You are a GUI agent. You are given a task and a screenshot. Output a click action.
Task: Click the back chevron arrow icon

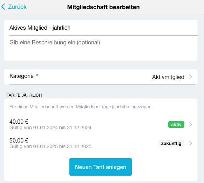pos(3,7)
